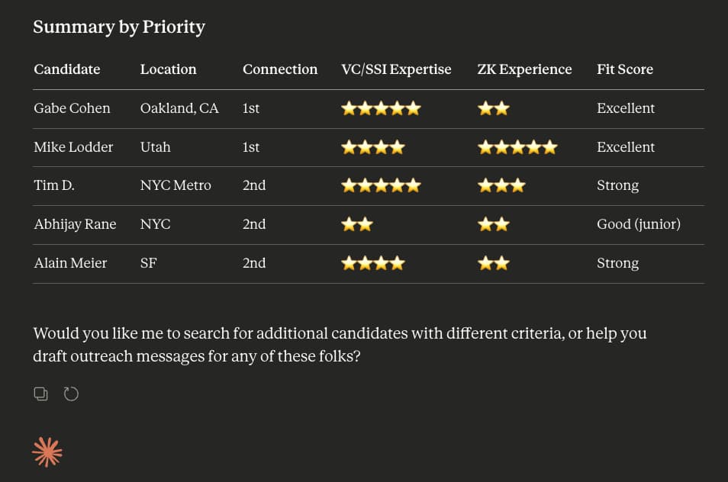Click the Fit Score column header
The image size is (728, 482).
click(625, 69)
